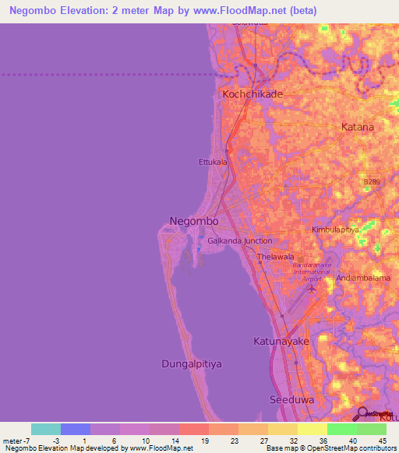
Task: Click the Kochchikade town label
Action: pos(252,94)
